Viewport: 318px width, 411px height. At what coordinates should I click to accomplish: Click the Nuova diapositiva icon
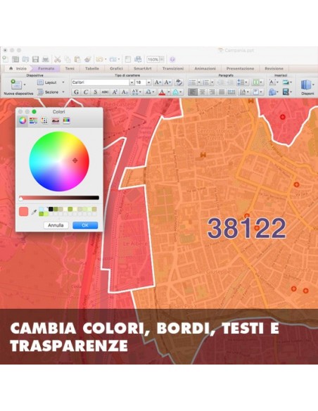[16, 84]
